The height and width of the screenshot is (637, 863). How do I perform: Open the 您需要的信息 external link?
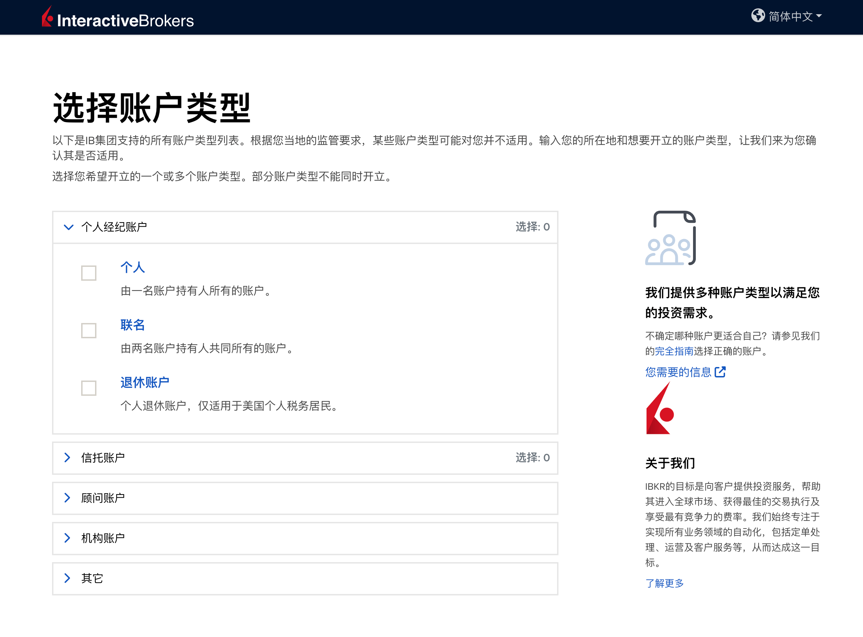click(x=678, y=372)
